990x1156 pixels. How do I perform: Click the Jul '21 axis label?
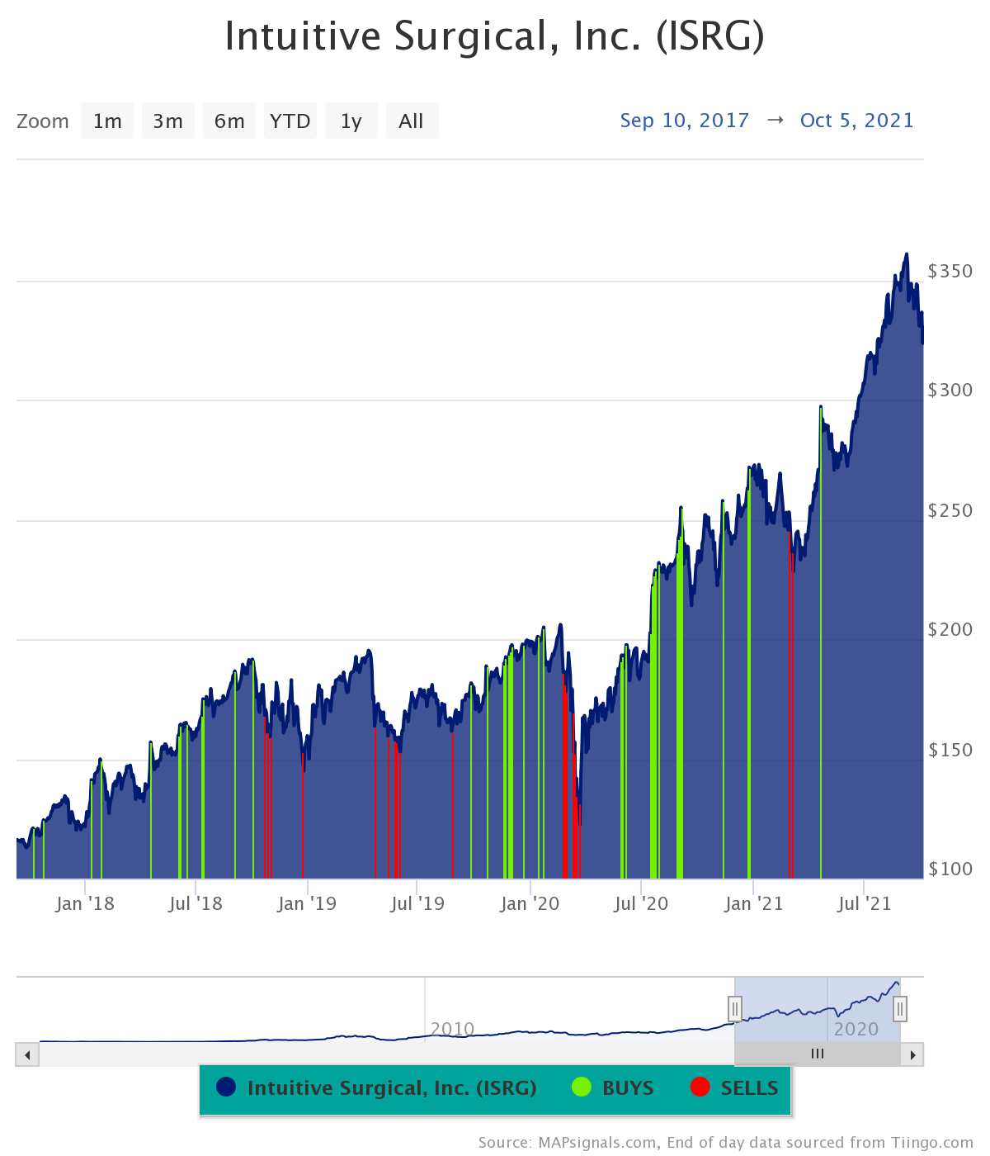[x=864, y=903]
